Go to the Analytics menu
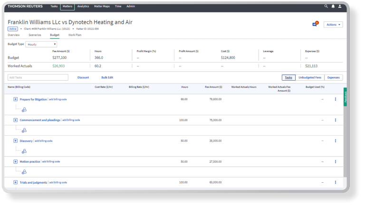Image resolution: width=365 pixels, height=205 pixels. point(83,6)
